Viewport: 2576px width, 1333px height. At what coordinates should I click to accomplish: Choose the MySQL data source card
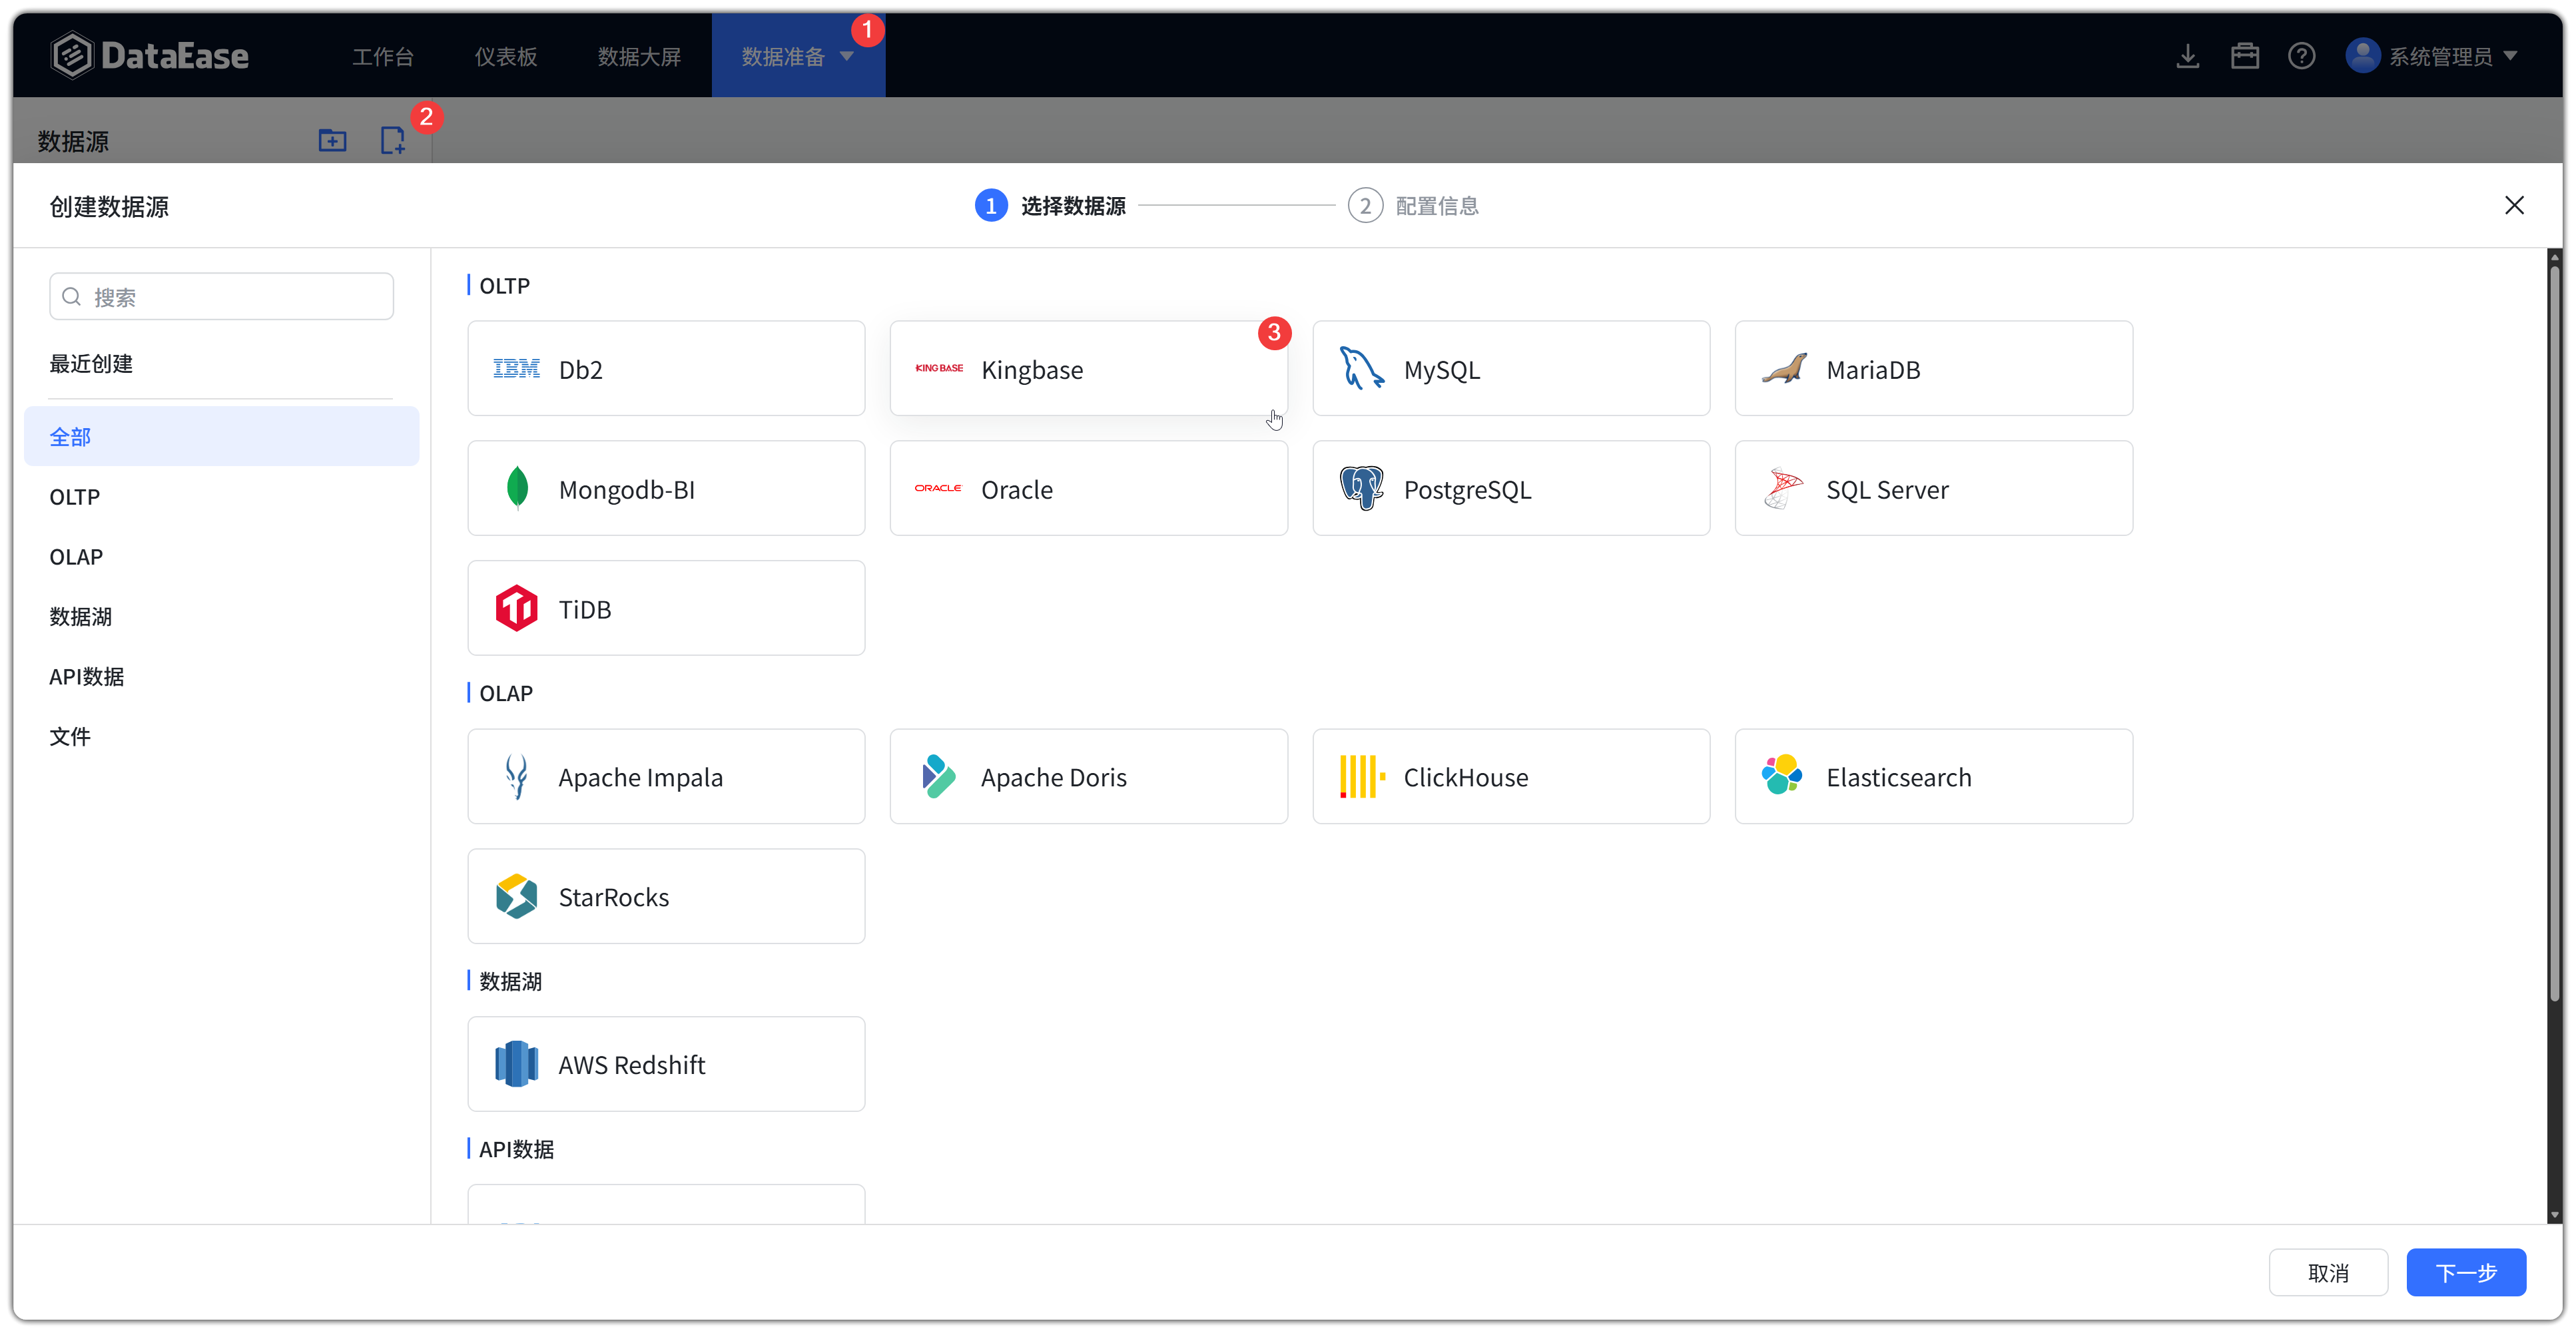pyautogui.click(x=1511, y=368)
